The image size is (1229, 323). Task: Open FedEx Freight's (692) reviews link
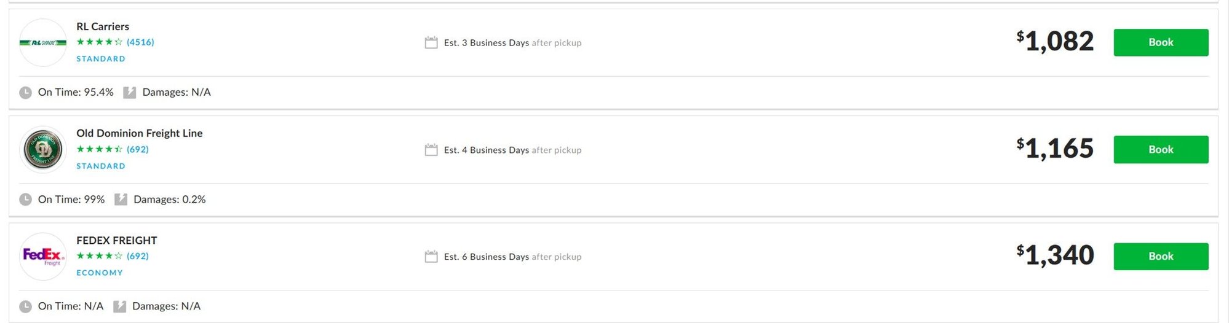(138, 256)
